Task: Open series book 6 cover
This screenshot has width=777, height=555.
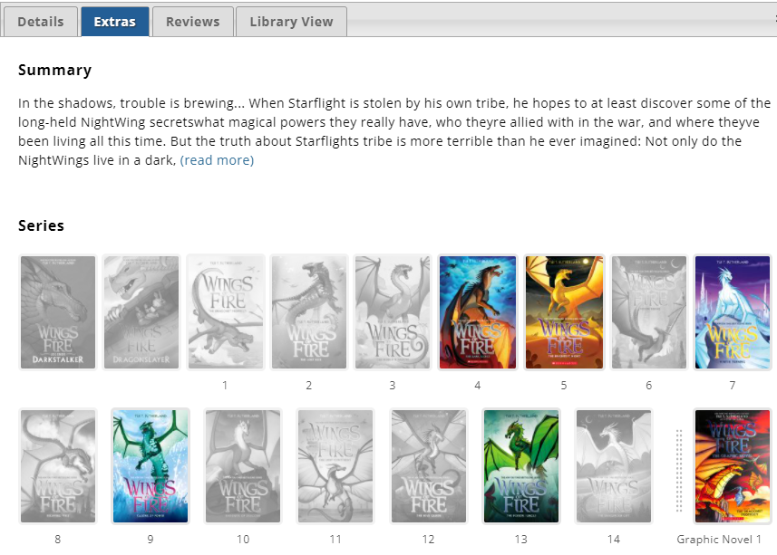Action: click(648, 312)
